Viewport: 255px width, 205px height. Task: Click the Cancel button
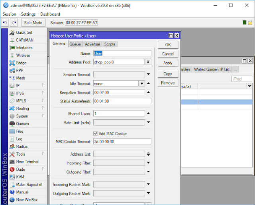coord(168,54)
